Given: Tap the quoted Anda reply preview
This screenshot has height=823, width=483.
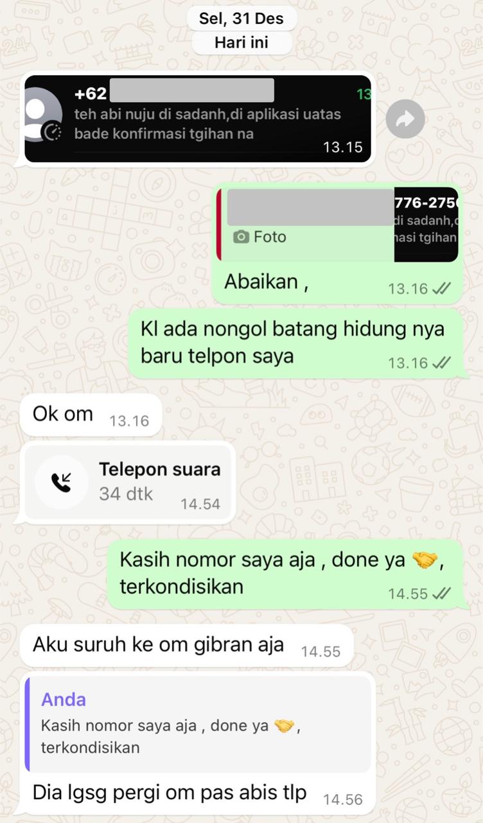Looking at the screenshot, I should tap(198, 724).
